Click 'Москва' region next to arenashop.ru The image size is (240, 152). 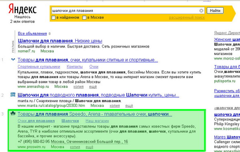(61, 87)
